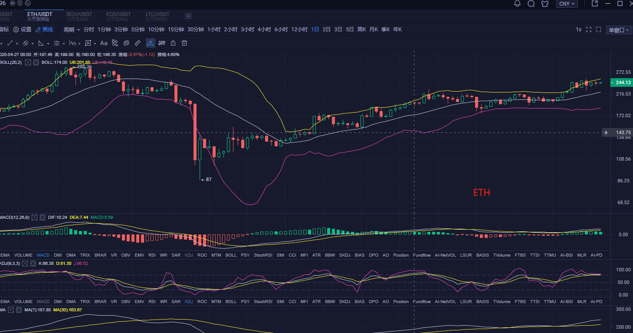Screen dimensions: 633x333
Task: Click the 244.13 current price tag
Action: (621, 82)
